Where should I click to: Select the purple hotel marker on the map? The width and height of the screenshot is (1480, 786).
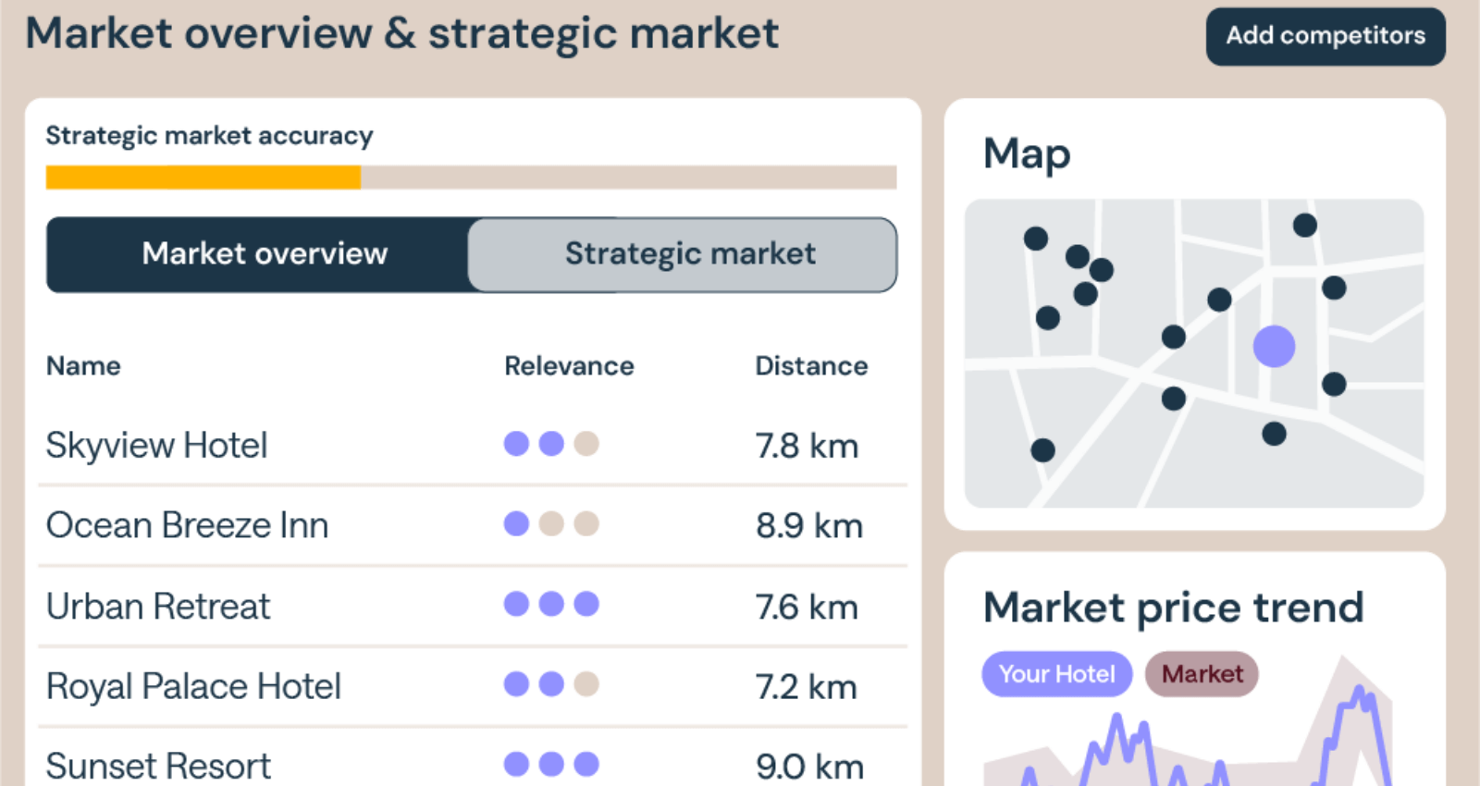point(1274,347)
